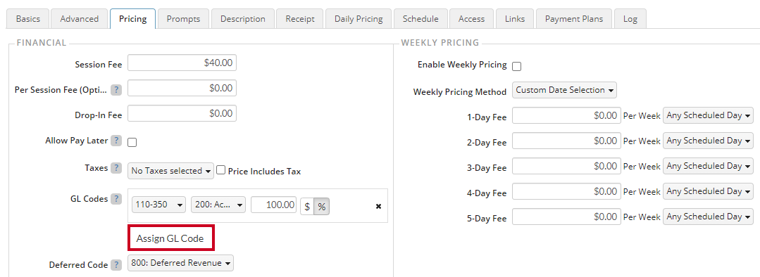Click the Session Fee input field
Screen dimensions: 760x277
(182, 63)
